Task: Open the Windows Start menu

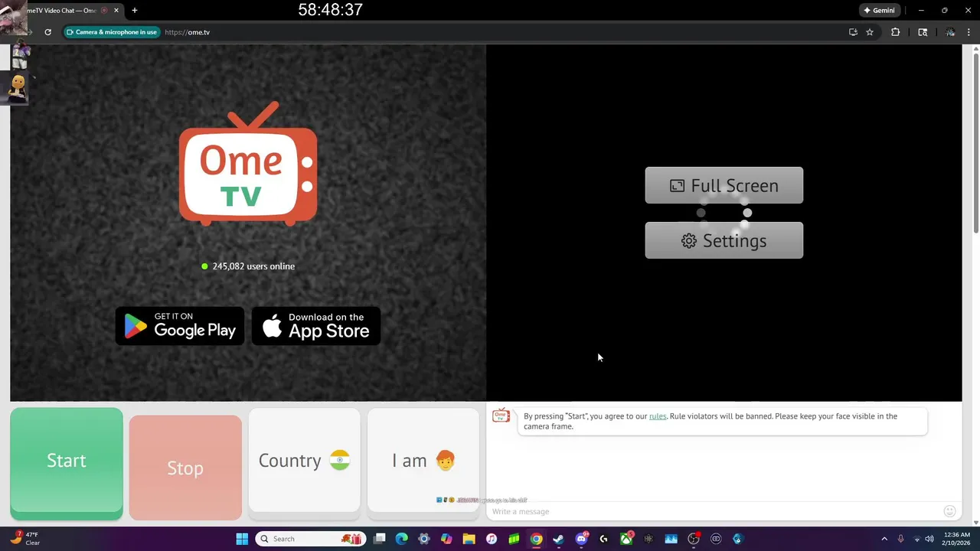Action: (x=242, y=539)
